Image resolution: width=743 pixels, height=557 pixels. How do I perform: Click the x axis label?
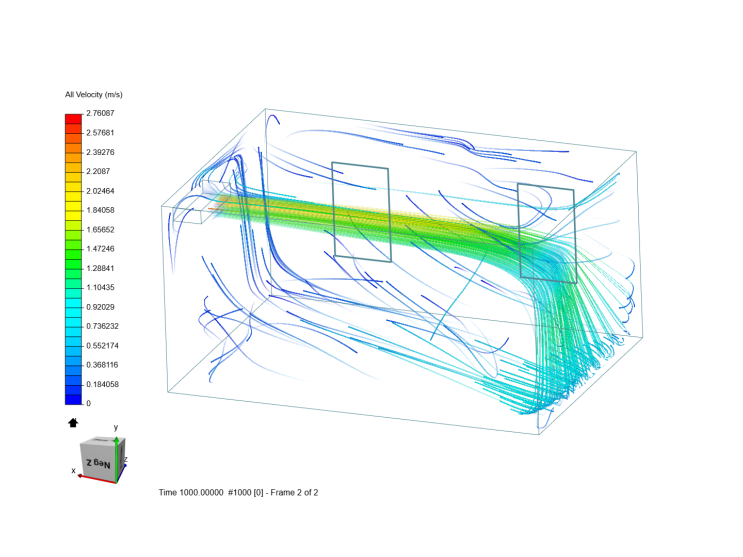pyautogui.click(x=73, y=470)
